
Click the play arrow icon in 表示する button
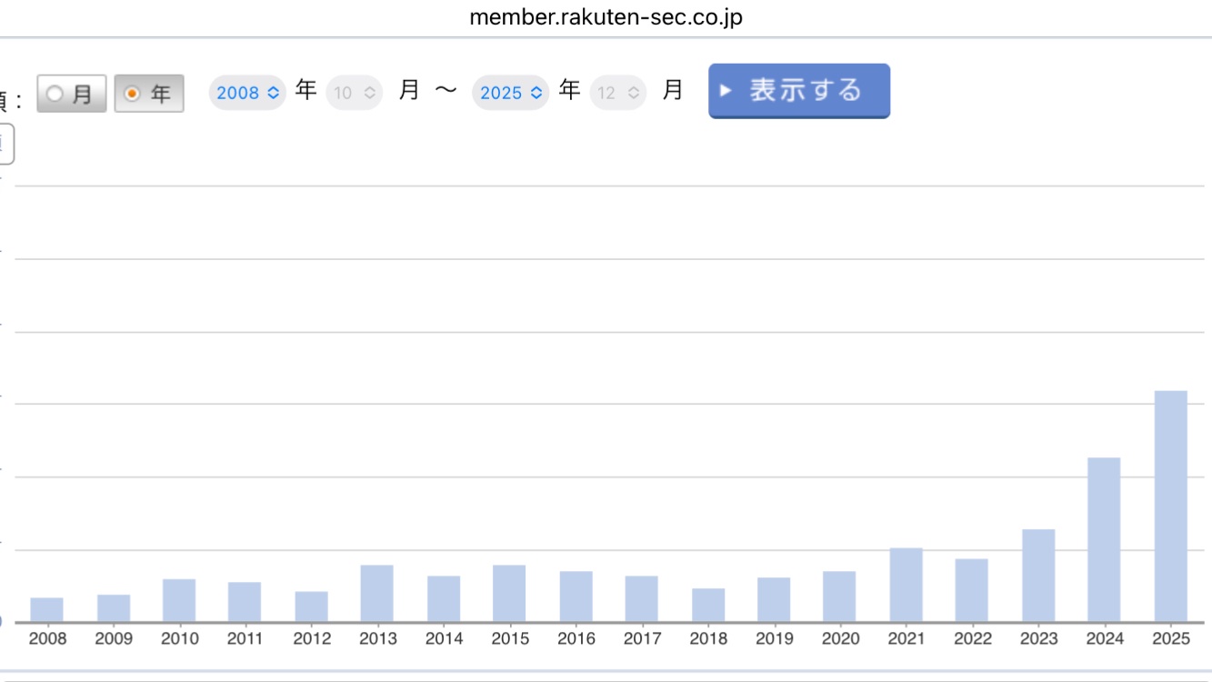(x=726, y=91)
